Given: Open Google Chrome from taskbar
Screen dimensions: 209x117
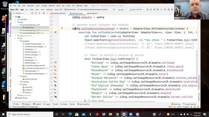Looking at the screenshot, I should click(117, 114).
